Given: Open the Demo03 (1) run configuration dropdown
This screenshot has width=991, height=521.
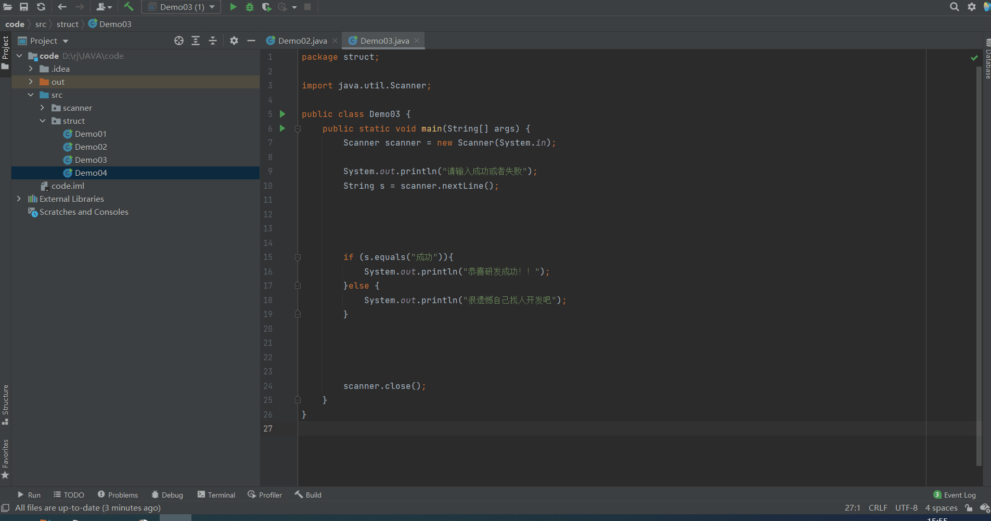Looking at the screenshot, I should 181,7.
